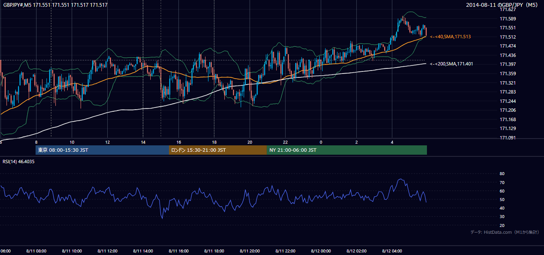The width and height of the screenshot is (544, 255).
Task: Click the 8/12 02:00 bottom time label
Action: pyautogui.click(x=357, y=251)
